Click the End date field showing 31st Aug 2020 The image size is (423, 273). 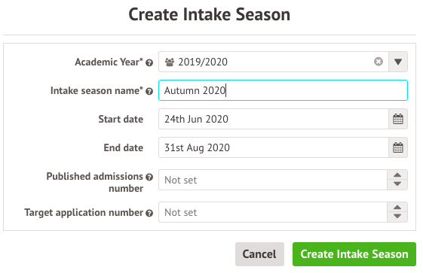(x=274, y=147)
